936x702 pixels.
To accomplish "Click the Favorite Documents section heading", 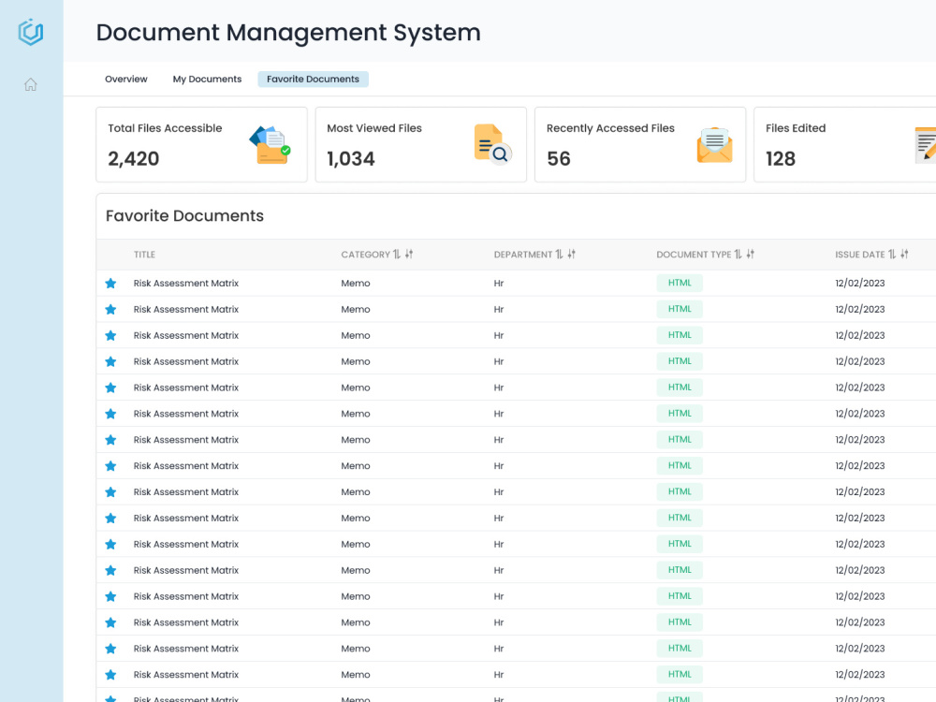I will pos(184,216).
